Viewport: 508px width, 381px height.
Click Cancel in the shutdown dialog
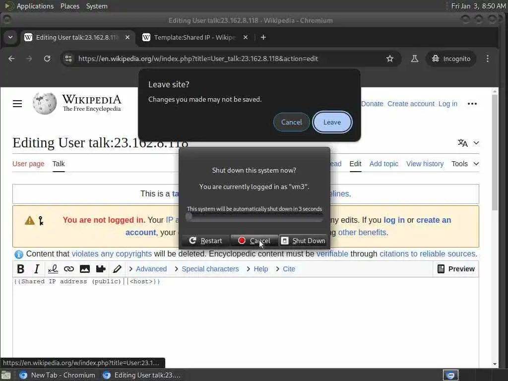[254, 241]
